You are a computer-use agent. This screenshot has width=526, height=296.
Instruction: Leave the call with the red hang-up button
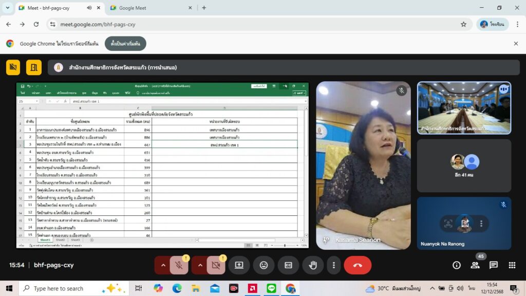tap(358, 265)
